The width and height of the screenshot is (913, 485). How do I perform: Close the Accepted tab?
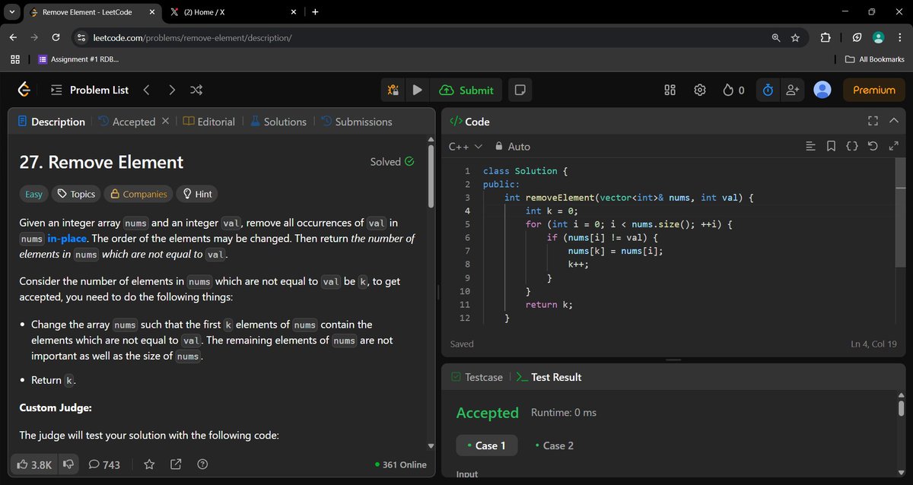pyautogui.click(x=165, y=121)
